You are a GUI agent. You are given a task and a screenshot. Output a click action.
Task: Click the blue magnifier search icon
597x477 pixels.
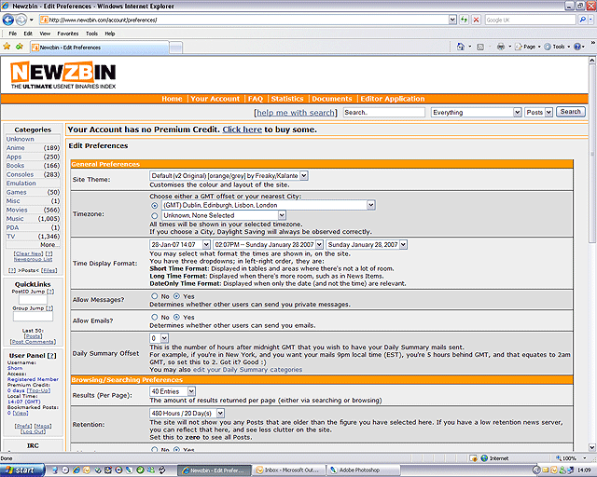coord(582,20)
